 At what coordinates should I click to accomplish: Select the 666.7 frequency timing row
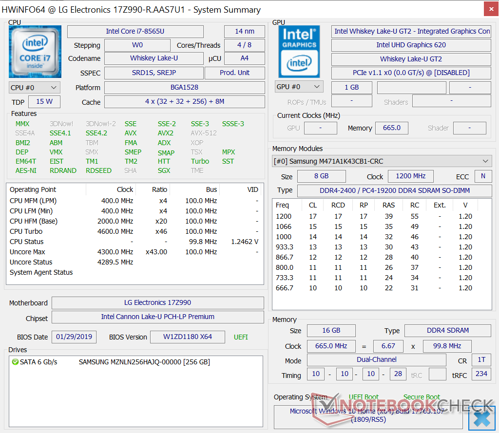(x=382, y=288)
